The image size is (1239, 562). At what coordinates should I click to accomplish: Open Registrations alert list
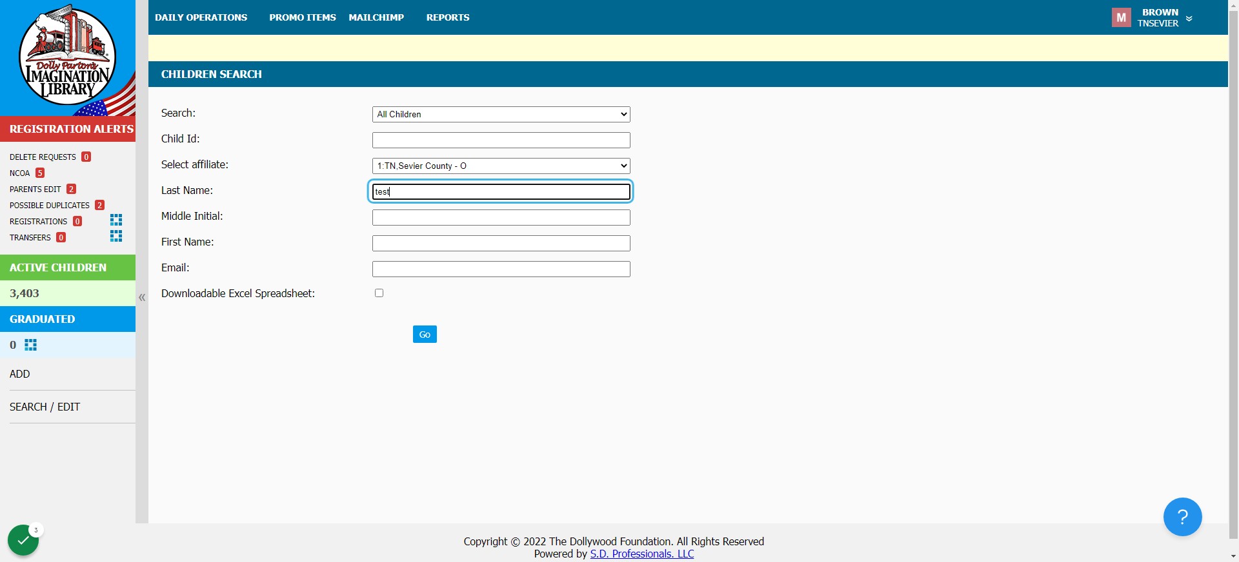[46, 221]
